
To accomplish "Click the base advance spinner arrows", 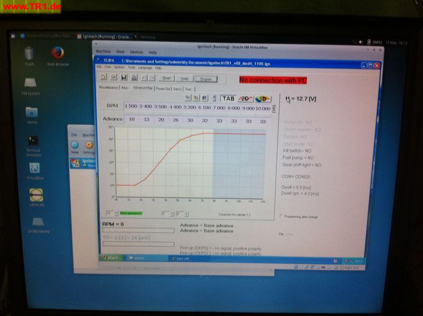I will [x=116, y=213].
